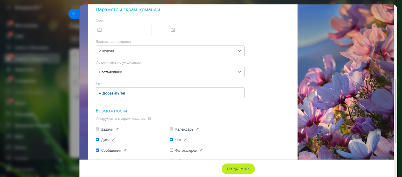Image resolution: width=402 pixels, height=177 pixels.
Task: Click the green ПРОДОЛЖИТЬ button
Action: click(x=238, y=169)
